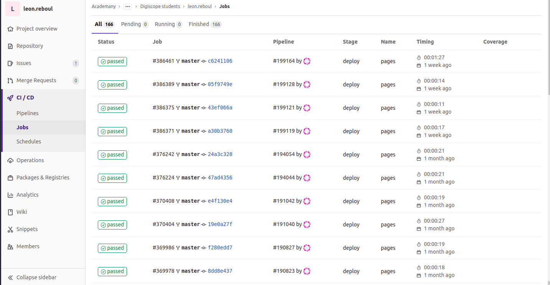The image size is (550, 285).
Task: Click the Issues icon in sidebar
Action: [10, 63]
